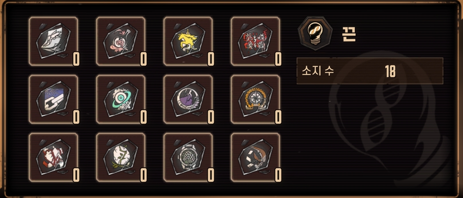The image size is (463, 198).
Task: Click the count badge on wristwatch shard
Action: pos(211,175)
